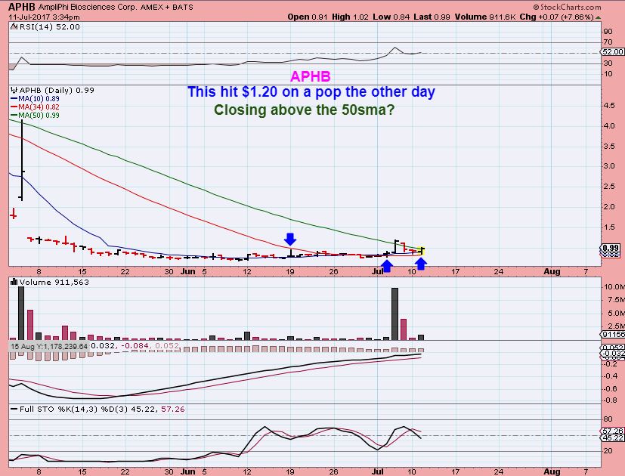
Task: Click the 4.5 price axis label
Action: coord(609,106)
